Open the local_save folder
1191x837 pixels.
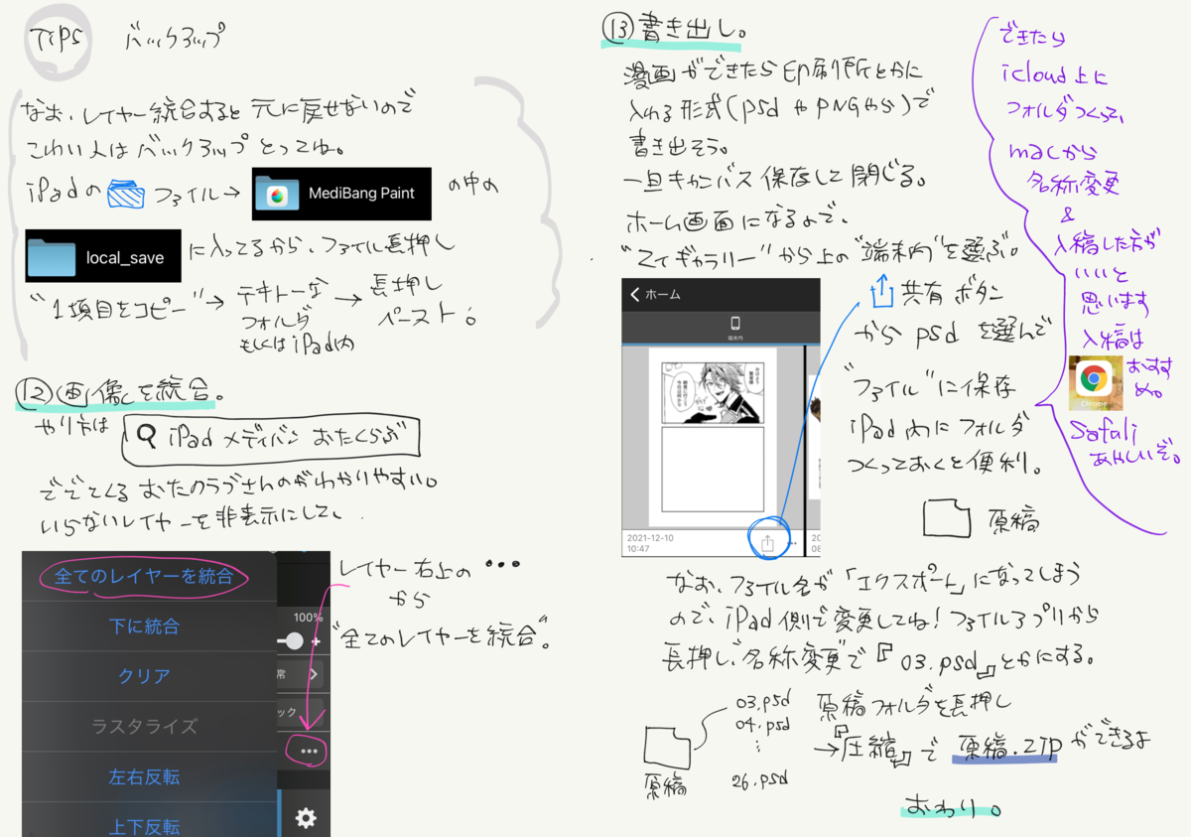(103, 256)
